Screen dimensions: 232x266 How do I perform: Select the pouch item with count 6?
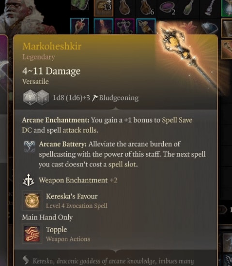click(147, 8)
